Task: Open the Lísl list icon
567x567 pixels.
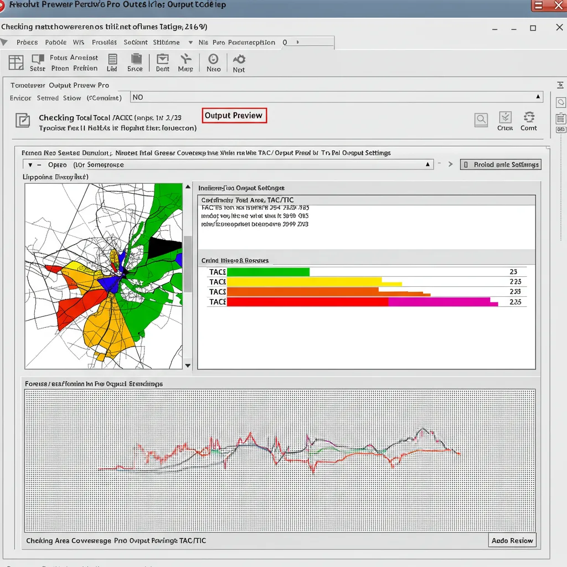Action: point(112,63)
